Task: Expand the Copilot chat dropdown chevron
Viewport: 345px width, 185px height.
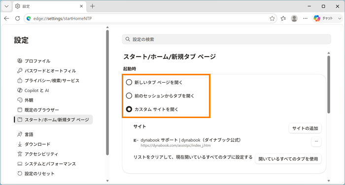Action: click(340, 19)
